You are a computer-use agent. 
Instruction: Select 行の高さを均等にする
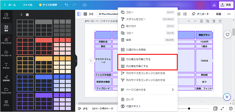tap(148, 59)
